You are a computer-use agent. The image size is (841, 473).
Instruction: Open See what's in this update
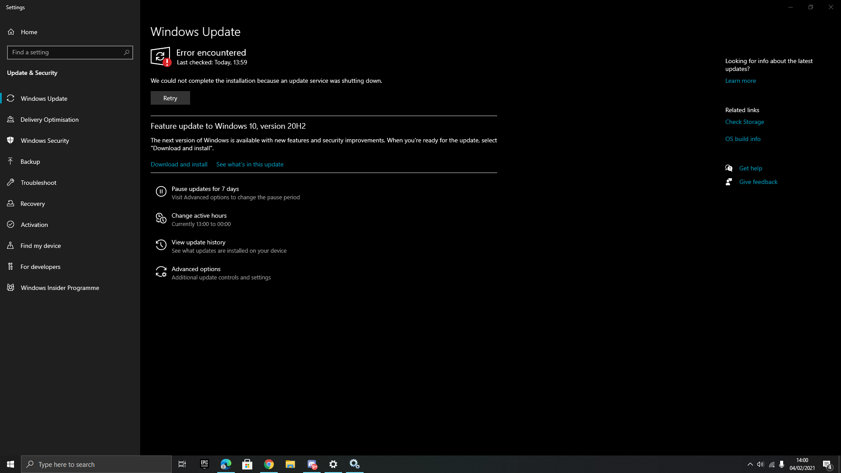250,164
